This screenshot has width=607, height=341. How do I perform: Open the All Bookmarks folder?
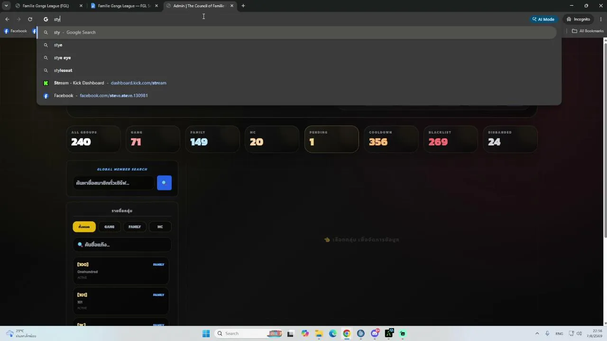[x=588, y=31]
